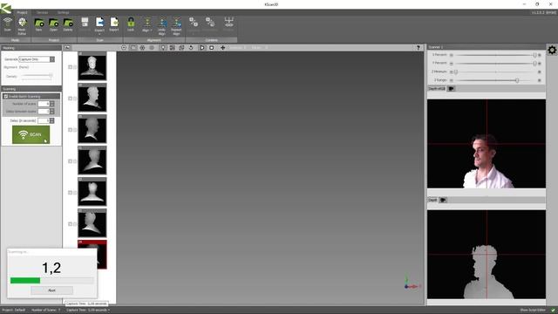Image resolution: width=558 pixels, height=314 pixels.
Task: Click Show Script Editor in status bar
Action: tap(533, 311)
